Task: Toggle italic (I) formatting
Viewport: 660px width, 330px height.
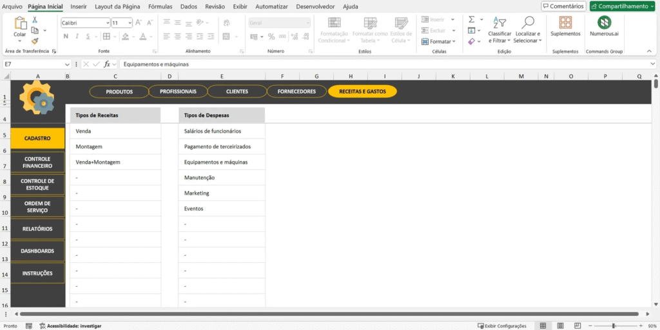Action: click(x=76, y=36)
